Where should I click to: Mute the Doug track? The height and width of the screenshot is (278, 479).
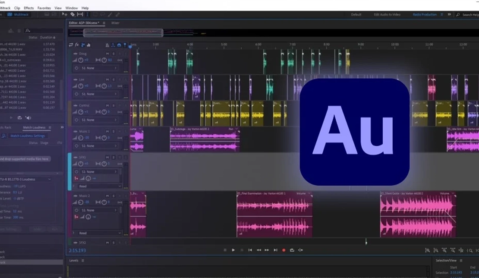pos(107,54)
